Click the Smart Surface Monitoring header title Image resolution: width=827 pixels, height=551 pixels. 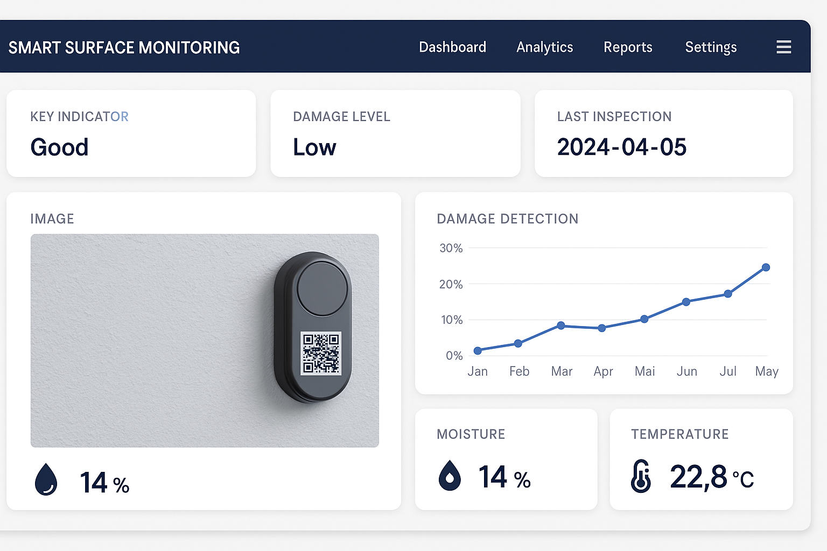pos(124,47)
